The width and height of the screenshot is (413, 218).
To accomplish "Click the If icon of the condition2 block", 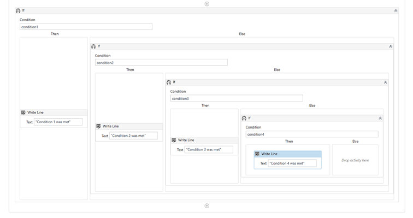I will coord(93,46).
